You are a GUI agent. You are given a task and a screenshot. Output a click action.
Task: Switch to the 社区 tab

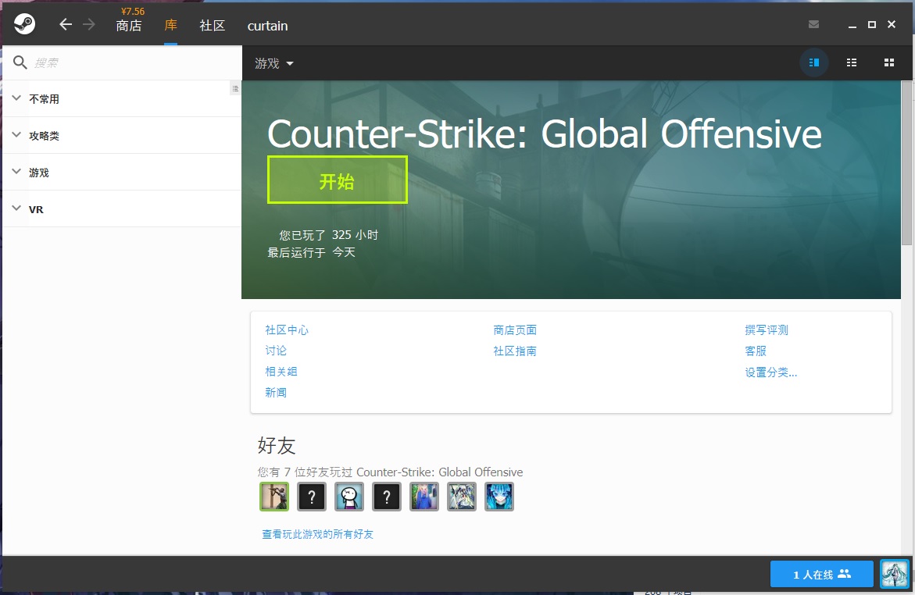[211, 26]
